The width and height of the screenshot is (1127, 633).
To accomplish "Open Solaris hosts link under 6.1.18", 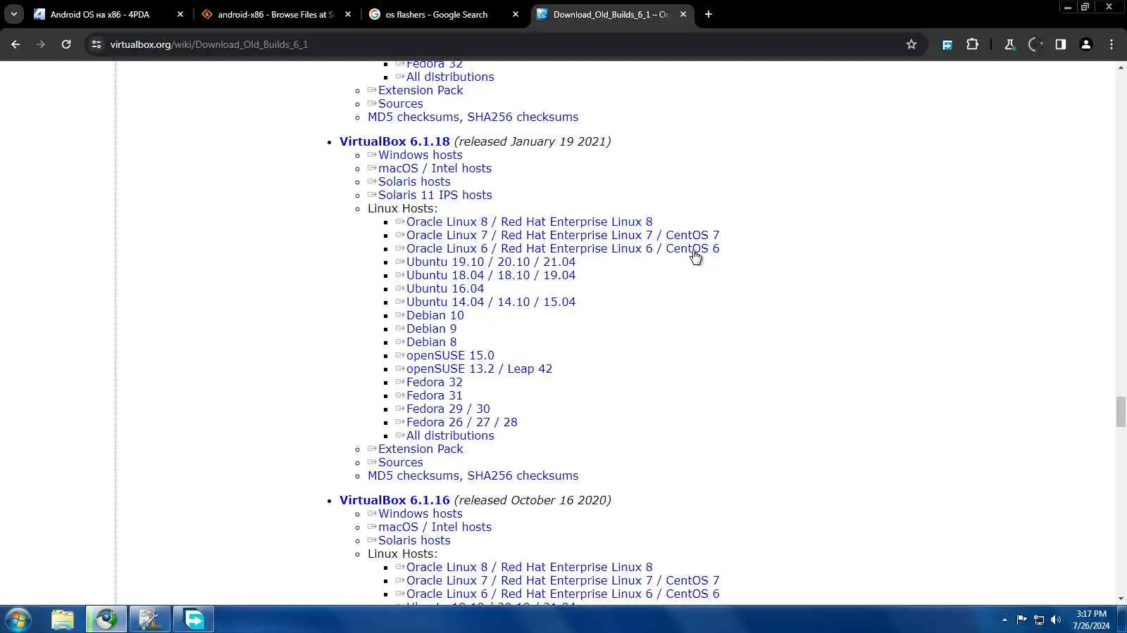I will pyautogui.click(x=414, y=181).
